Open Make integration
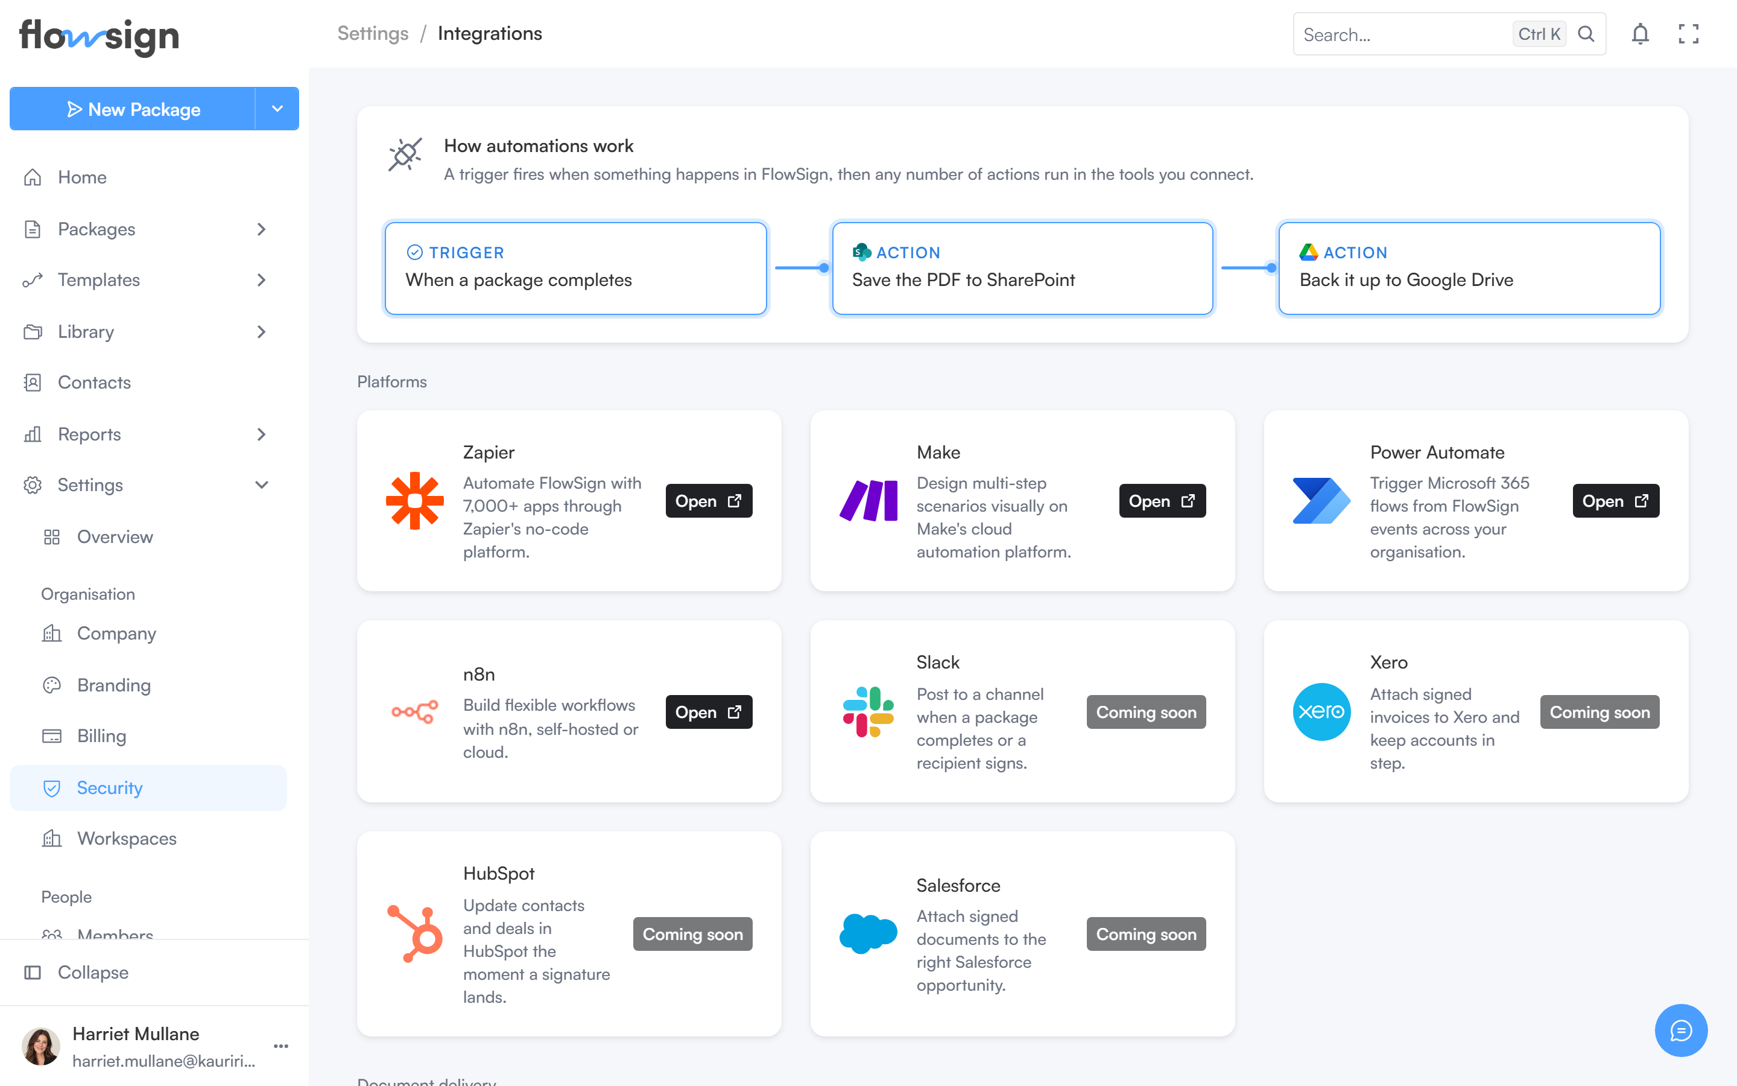The width and height of the screenshot is (1737, 1086). pos(1162,501)
